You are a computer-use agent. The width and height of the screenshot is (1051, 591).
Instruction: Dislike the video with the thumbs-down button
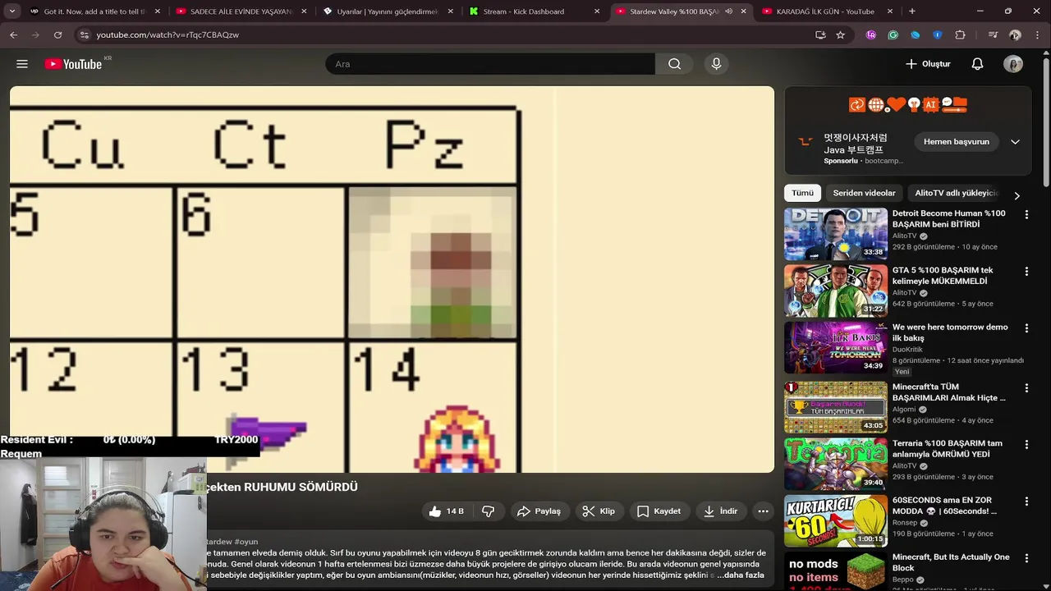click(489, 511)
